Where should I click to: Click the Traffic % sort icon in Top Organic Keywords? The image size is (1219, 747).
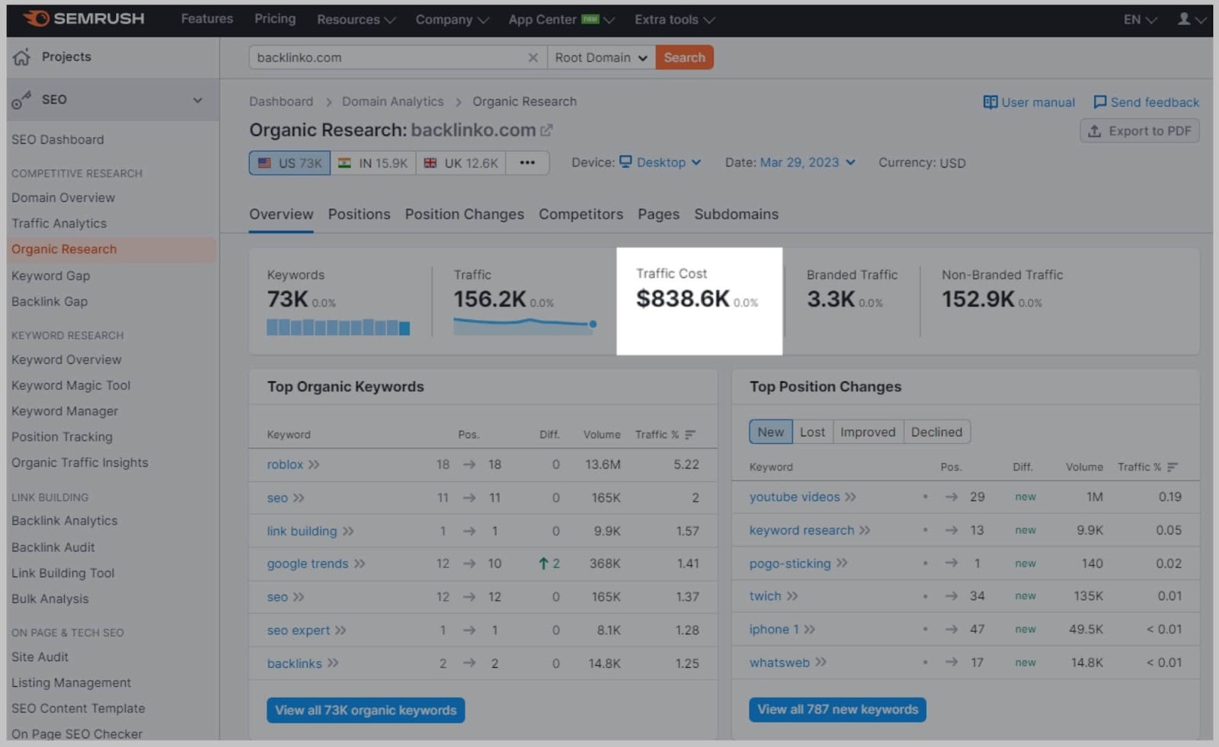pyautogui.click(x=690, y=435)
